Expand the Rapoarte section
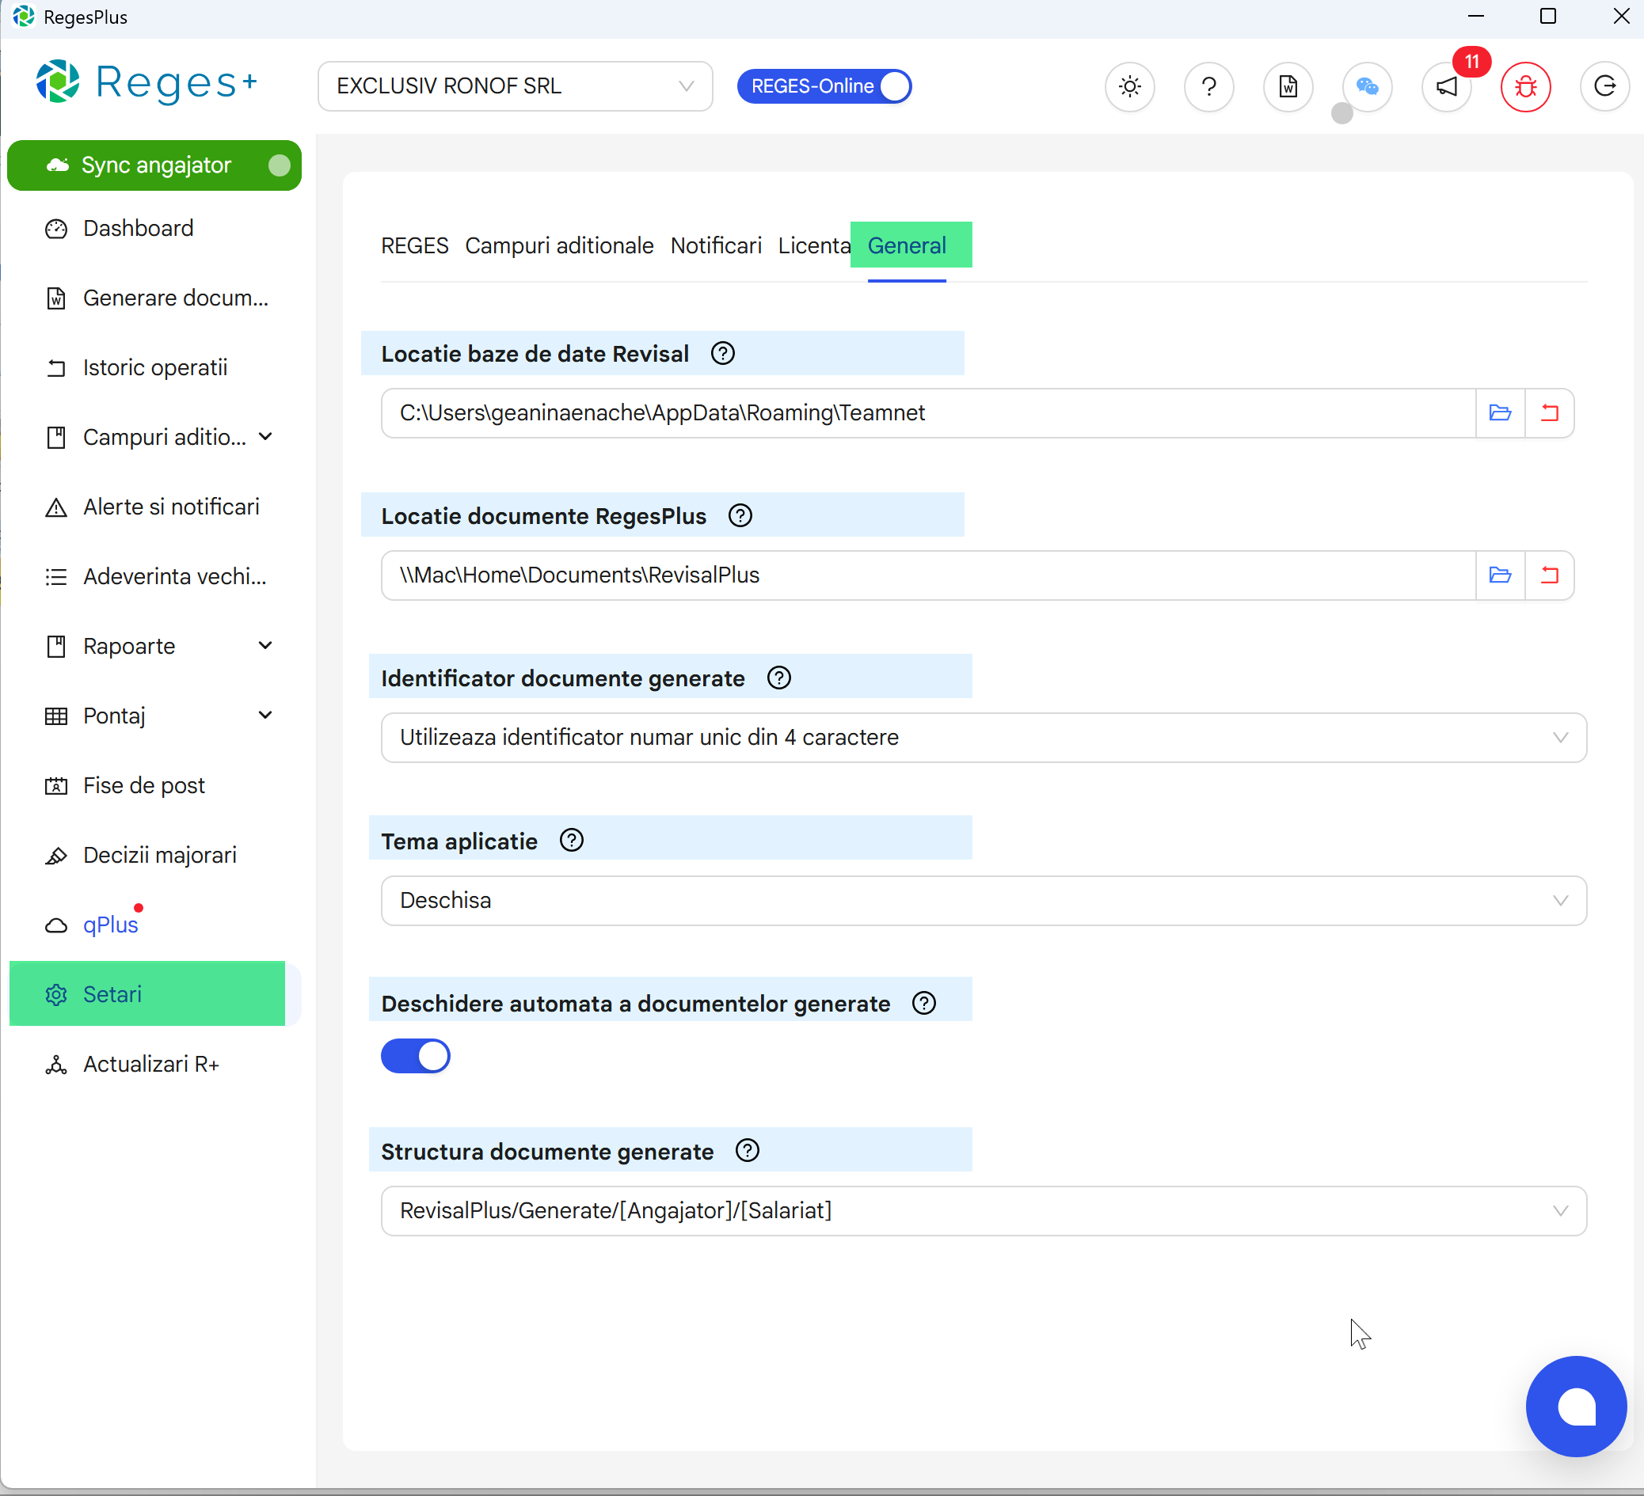 (x=265, y=645)
